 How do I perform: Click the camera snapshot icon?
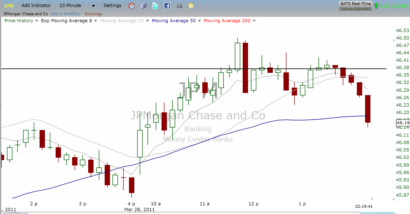(179, 6)
